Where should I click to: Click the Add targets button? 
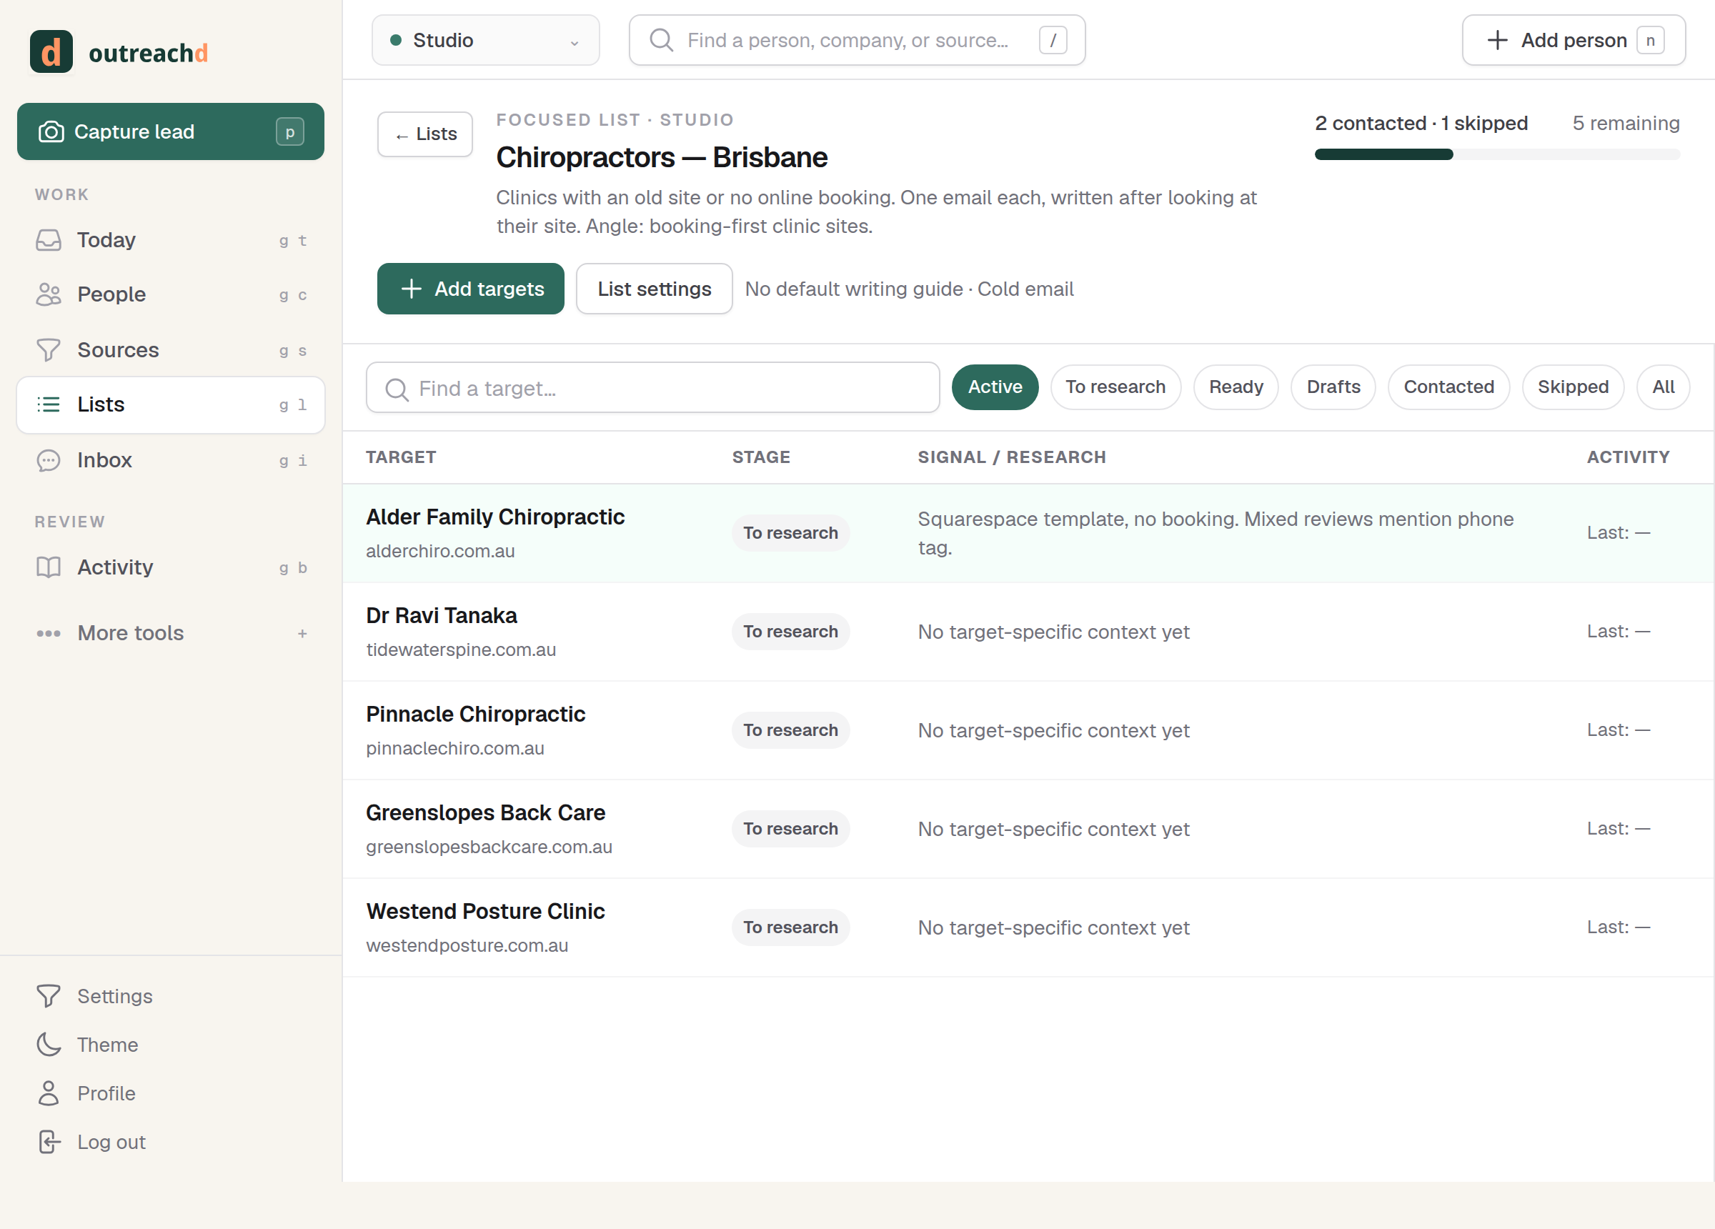(470, 289)
